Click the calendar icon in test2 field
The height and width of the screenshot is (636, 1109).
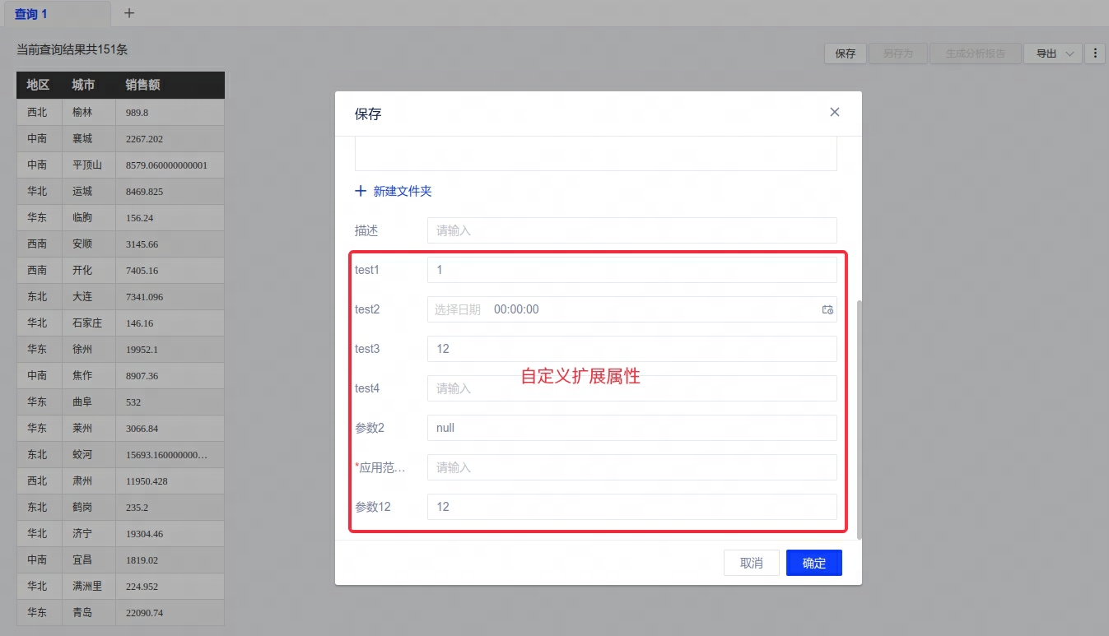[827, 309]
